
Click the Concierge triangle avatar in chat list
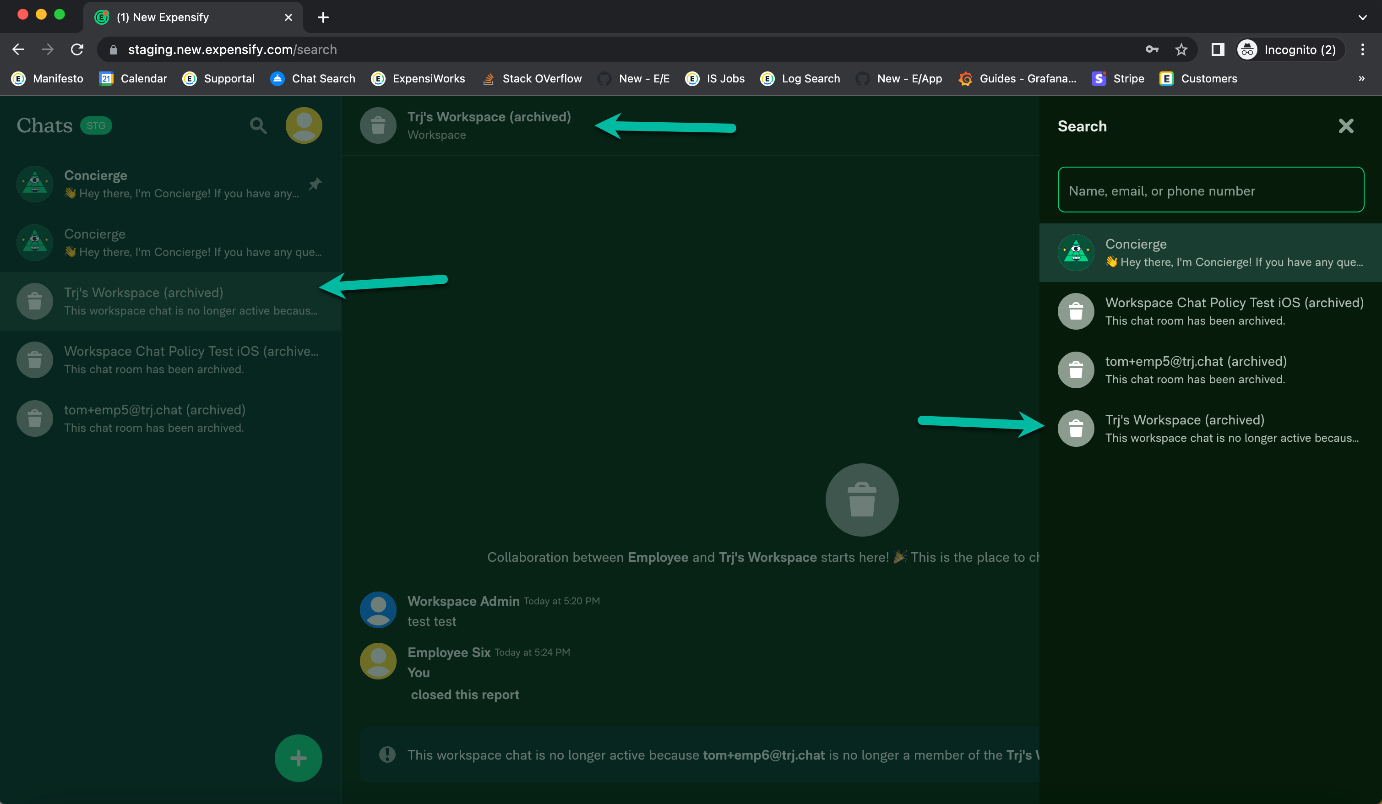[34, 184]
